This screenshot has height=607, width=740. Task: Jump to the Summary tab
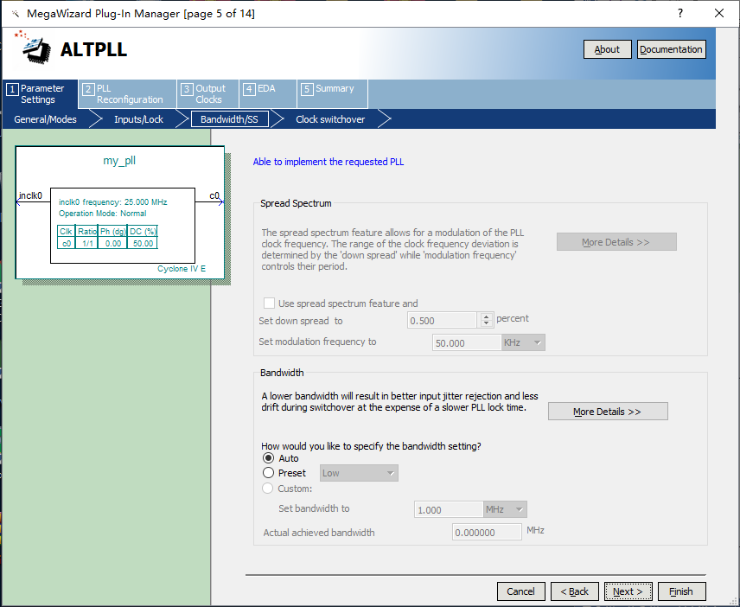pyautogui.click(x=333, y=89)
